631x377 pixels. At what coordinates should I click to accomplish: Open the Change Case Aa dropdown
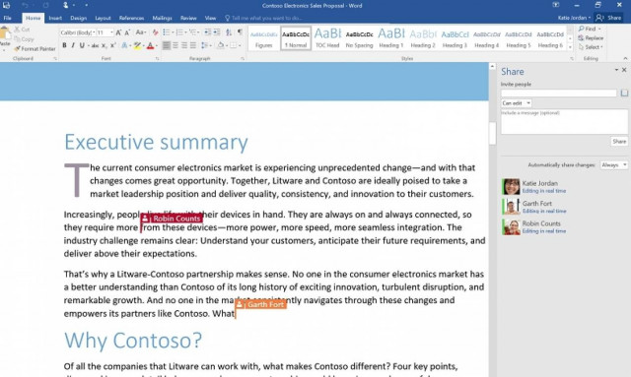(x=140, y=32)
